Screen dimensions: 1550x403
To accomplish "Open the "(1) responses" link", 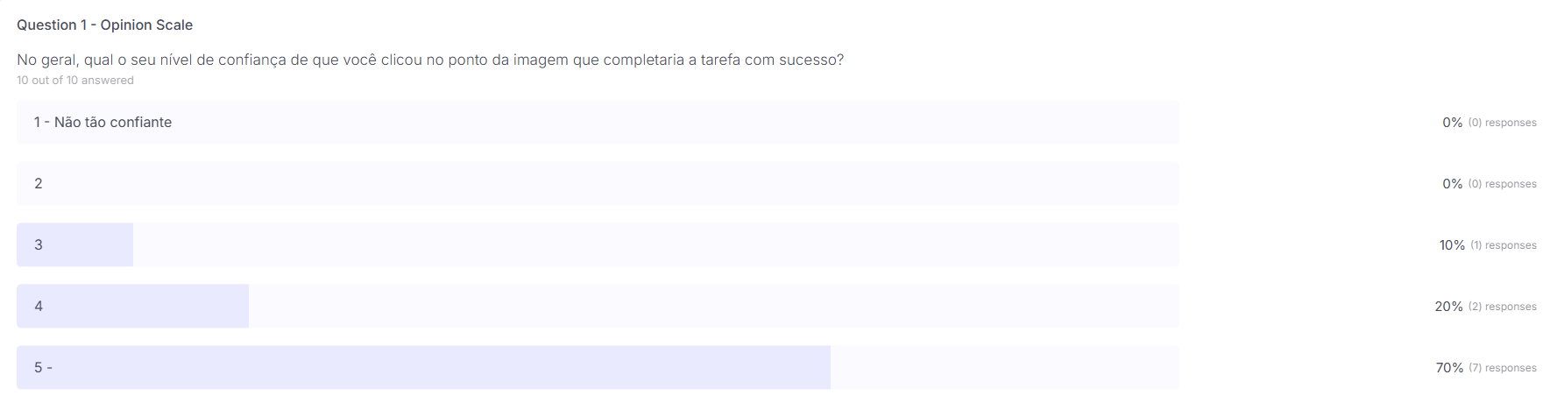I will tap(1503, 245).
